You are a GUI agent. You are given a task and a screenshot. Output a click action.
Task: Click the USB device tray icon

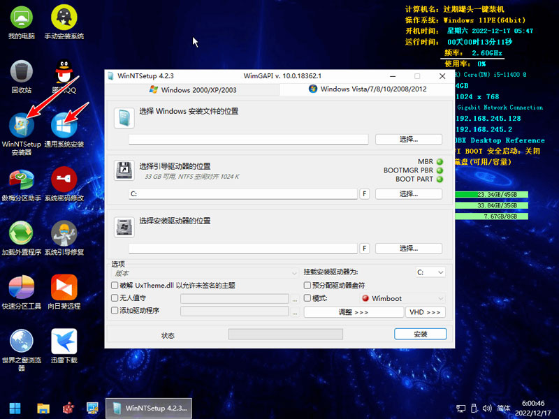(x=474, y=409)
